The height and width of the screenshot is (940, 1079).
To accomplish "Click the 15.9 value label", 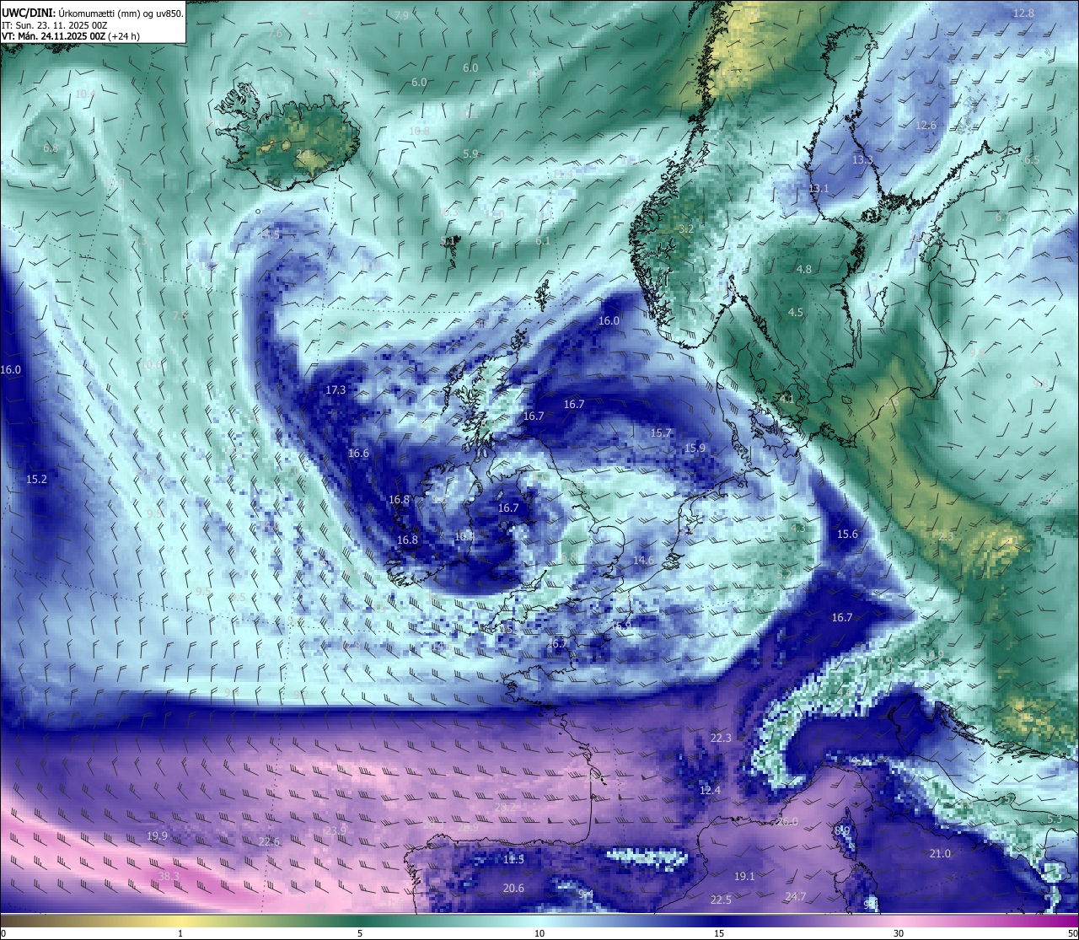I will point(695,448).
